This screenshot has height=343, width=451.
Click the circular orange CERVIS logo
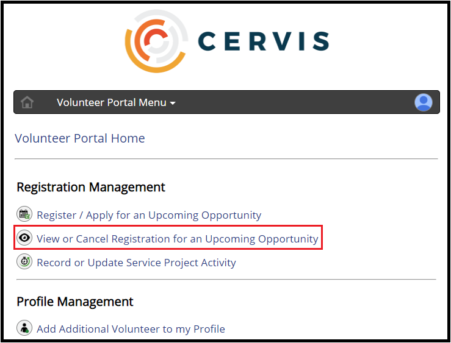(x=156, y=41)
